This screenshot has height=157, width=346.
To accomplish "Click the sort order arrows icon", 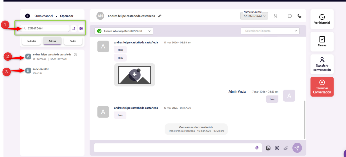I will click(x=74, y=28).
